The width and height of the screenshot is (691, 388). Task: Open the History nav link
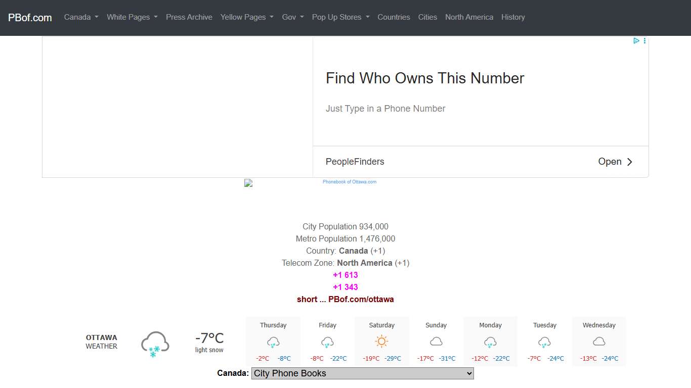513,17
